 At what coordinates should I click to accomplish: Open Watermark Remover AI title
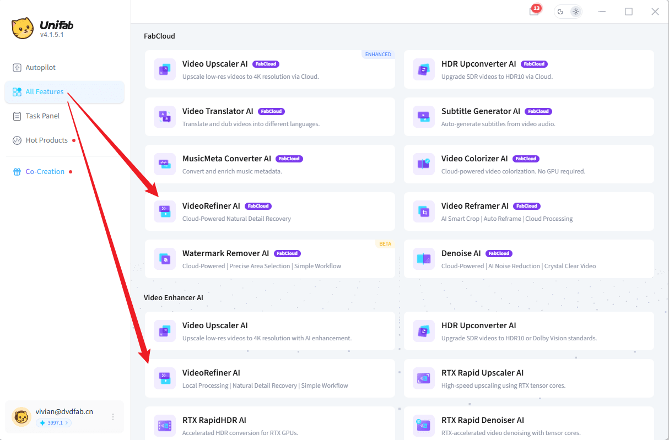click(x=225, y=253)
